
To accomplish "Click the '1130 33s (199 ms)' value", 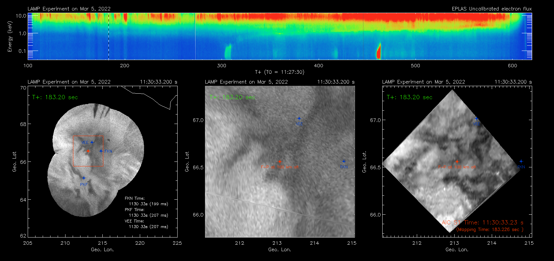I will tap(149, 204).
